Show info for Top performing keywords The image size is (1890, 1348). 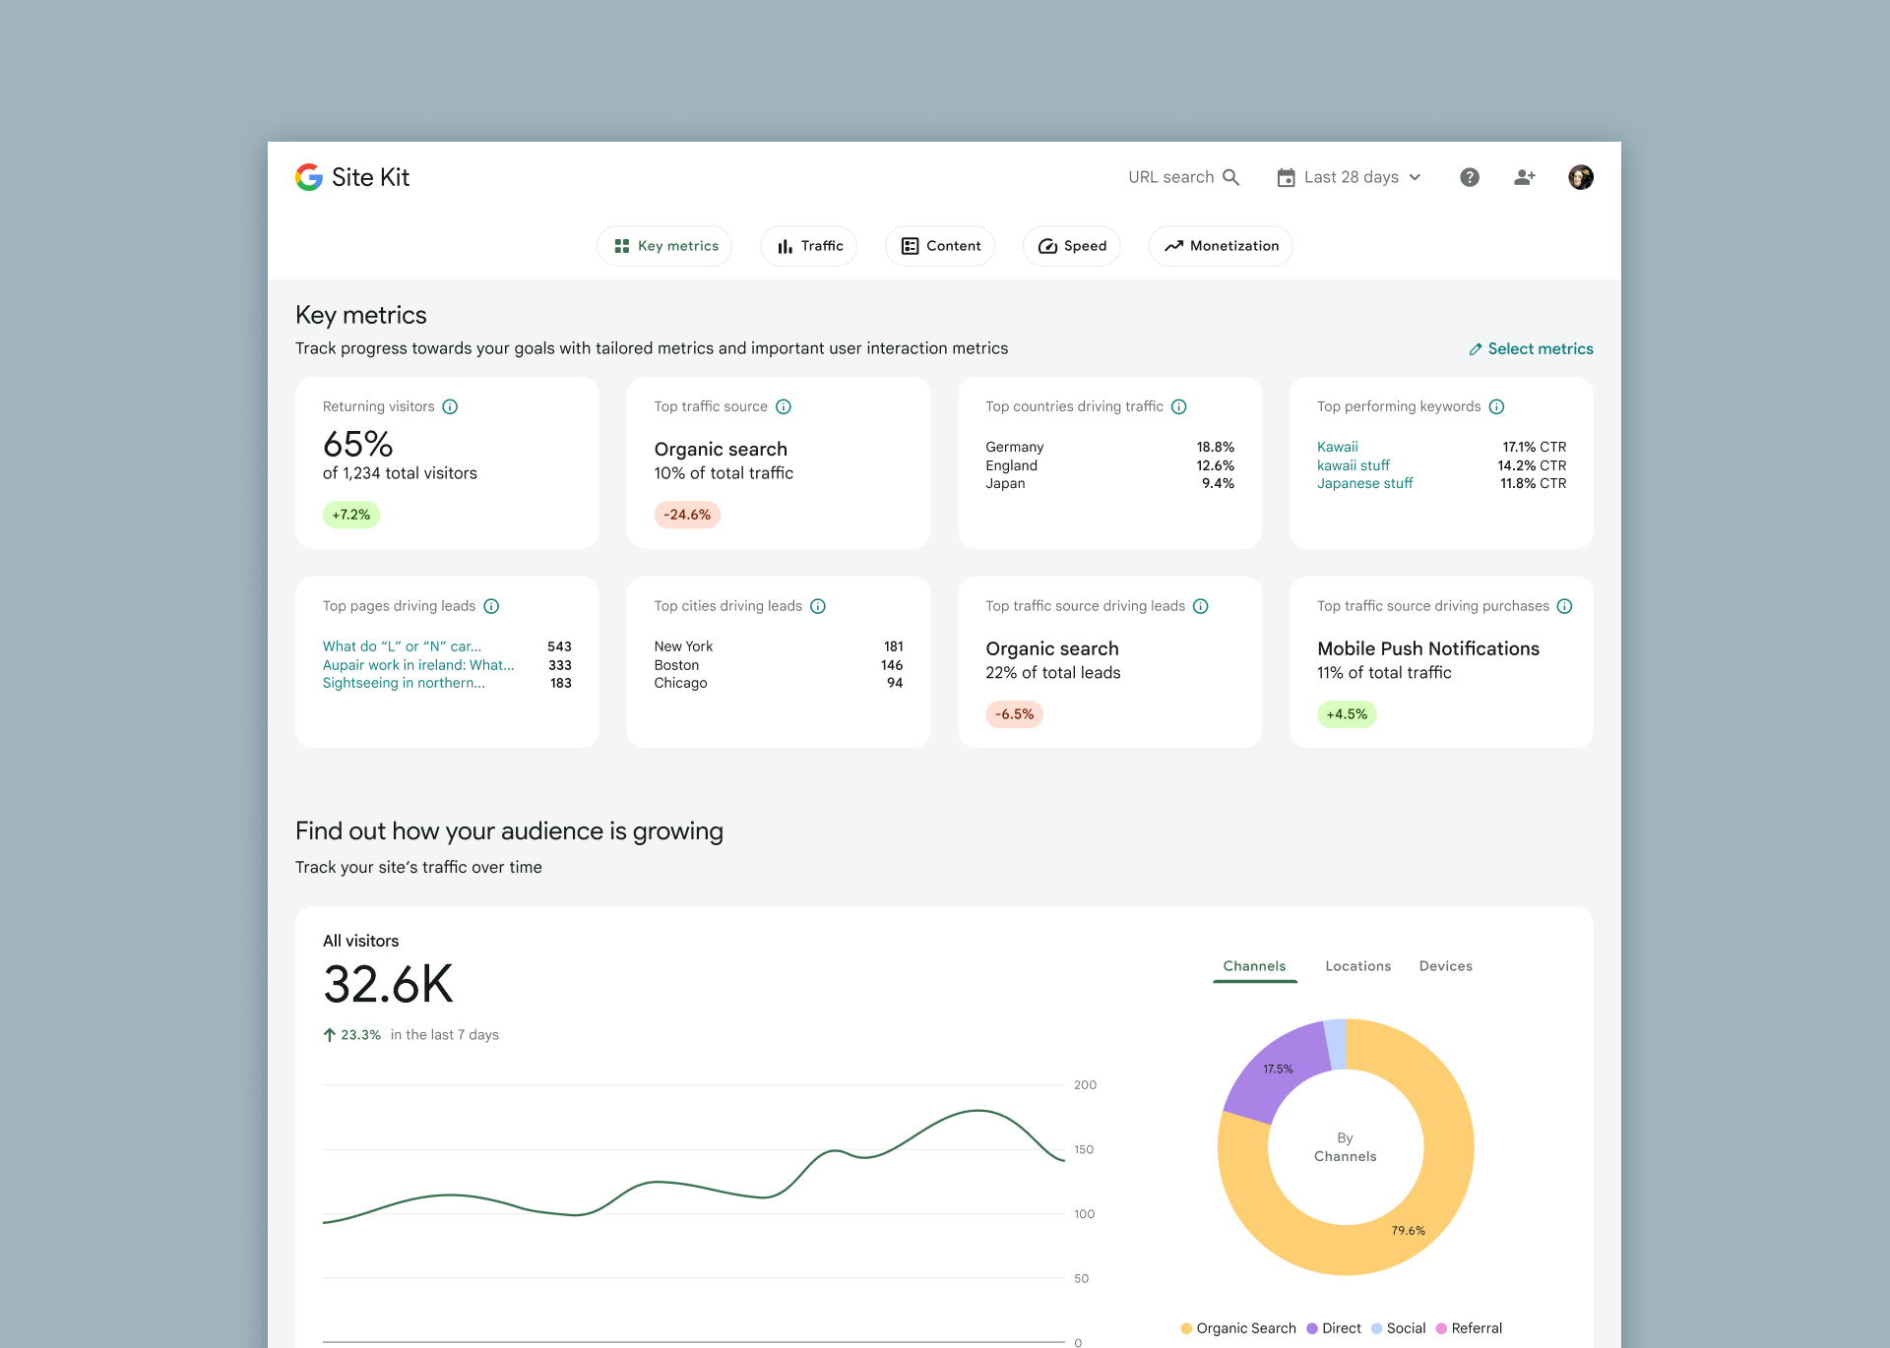[x=1496, y=406]
